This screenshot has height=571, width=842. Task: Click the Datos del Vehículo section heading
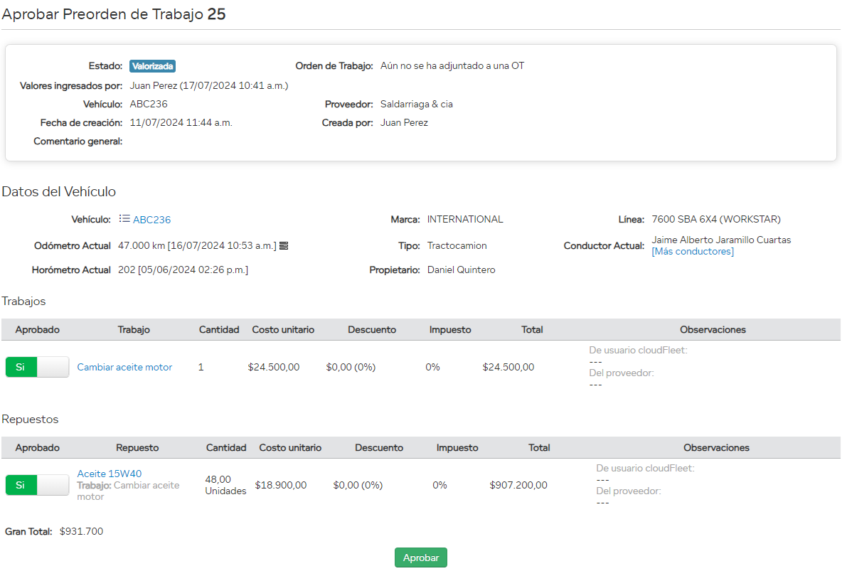click(58, 191)
